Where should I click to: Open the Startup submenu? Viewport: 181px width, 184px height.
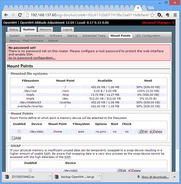pyautogui.click(x=72, y=36)
